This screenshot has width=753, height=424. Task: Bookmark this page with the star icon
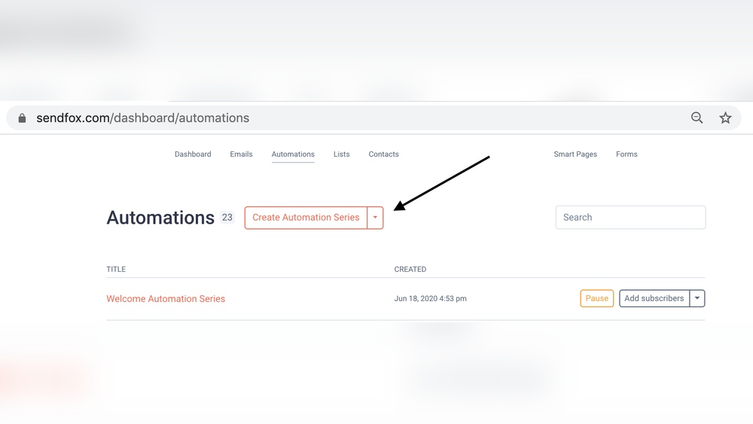pos(725,117)
